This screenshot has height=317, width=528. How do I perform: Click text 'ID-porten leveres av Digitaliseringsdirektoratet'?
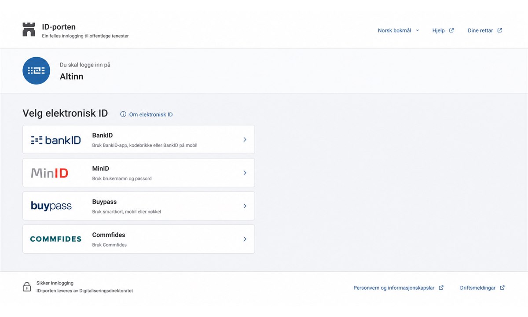84,291
